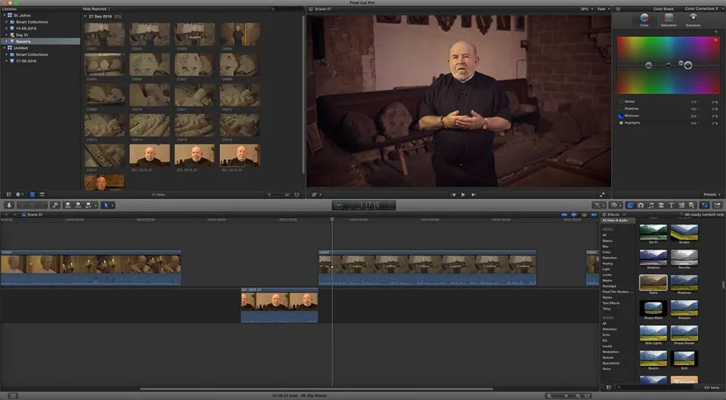Go to next edit point in viewer
This screenshot has width=726, height=400.
(x=473, y=195)
